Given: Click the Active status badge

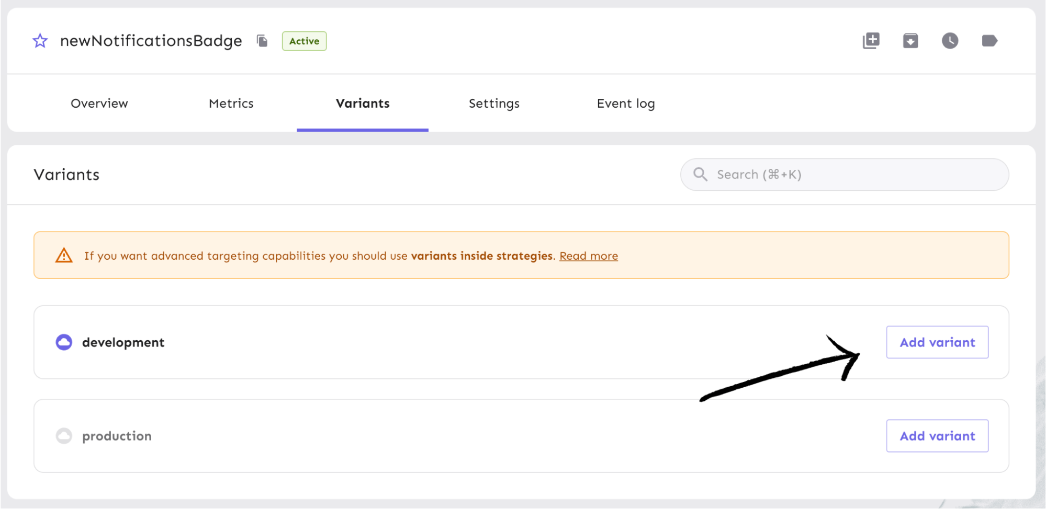Looking at the screenshot, I should [x=304, y=41].
